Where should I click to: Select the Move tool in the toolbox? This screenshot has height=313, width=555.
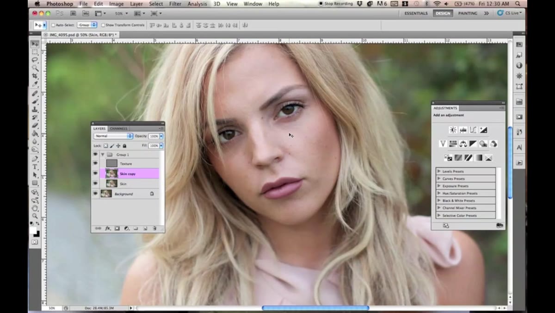click(x=35, y=44)
